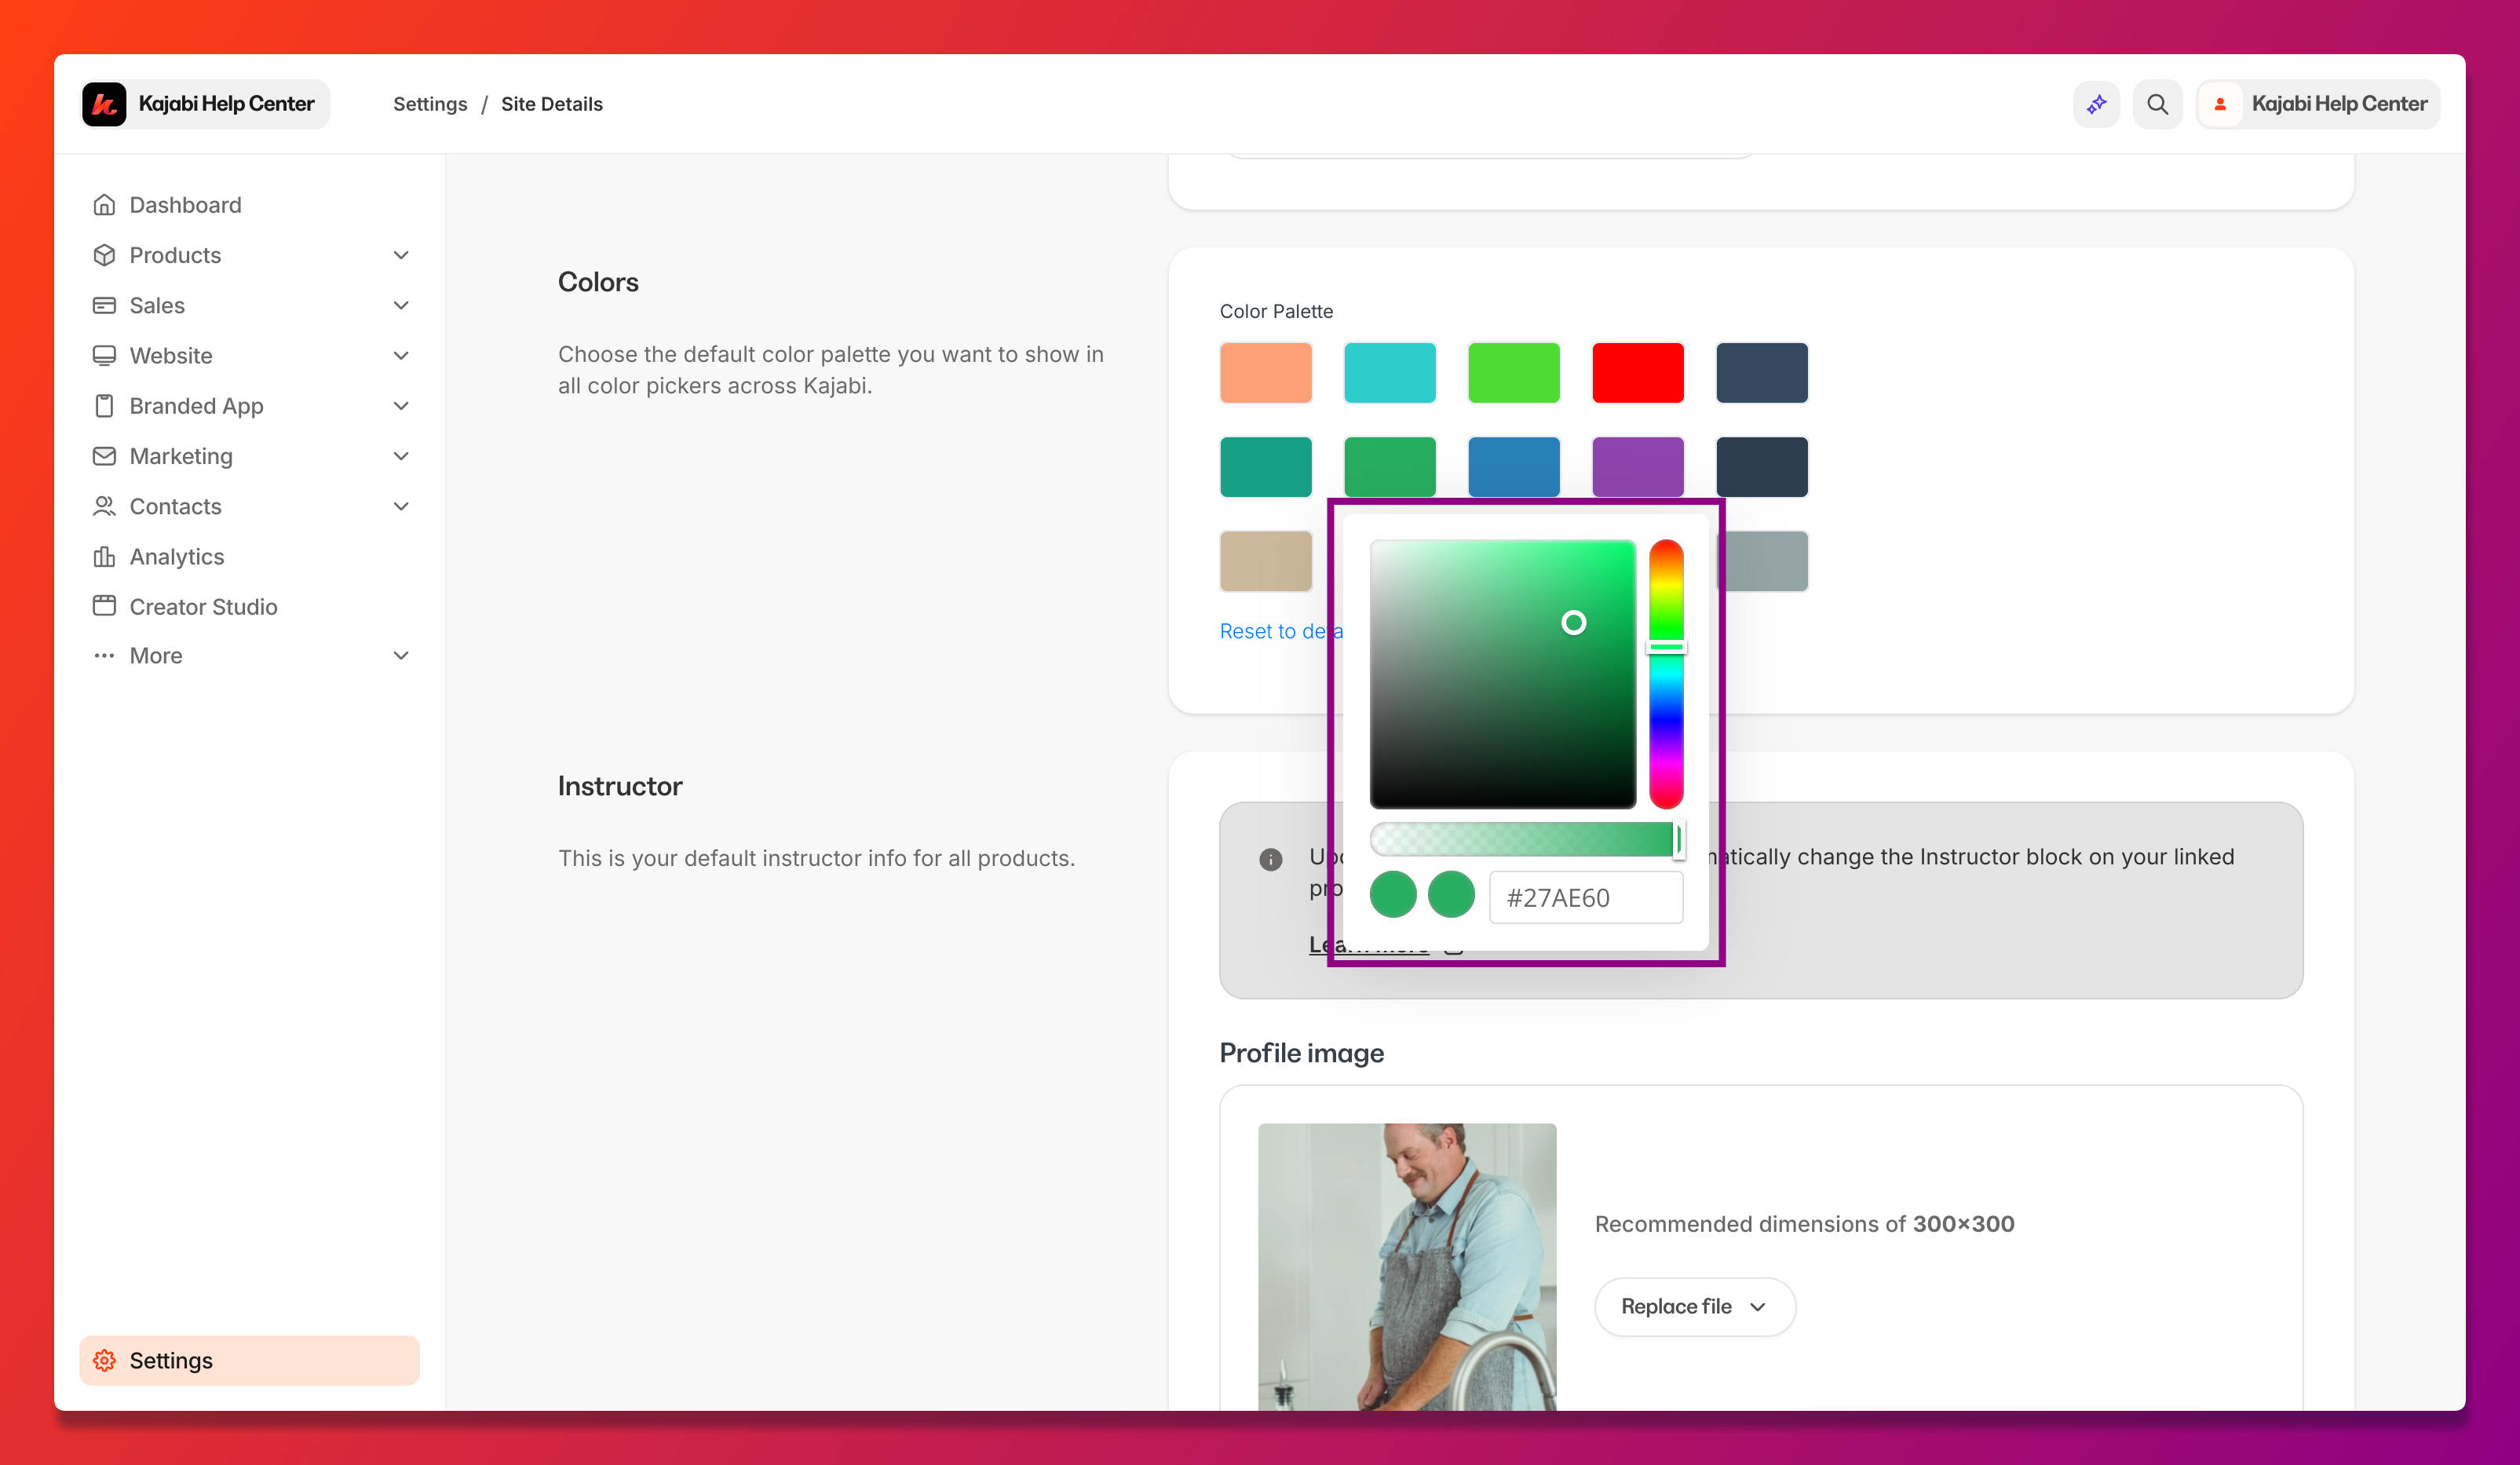
Task: Select the bright green color swatch
Action: click(1513, 372)
